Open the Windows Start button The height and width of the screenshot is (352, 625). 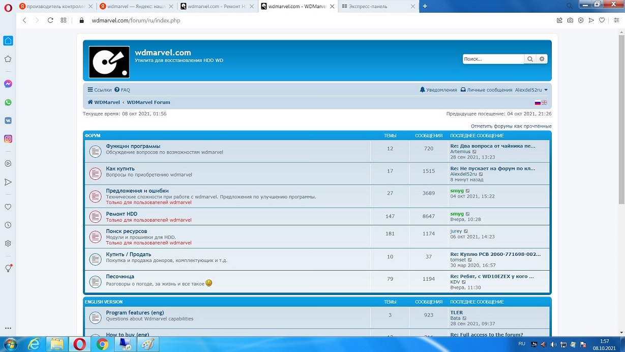click(10, 344)
